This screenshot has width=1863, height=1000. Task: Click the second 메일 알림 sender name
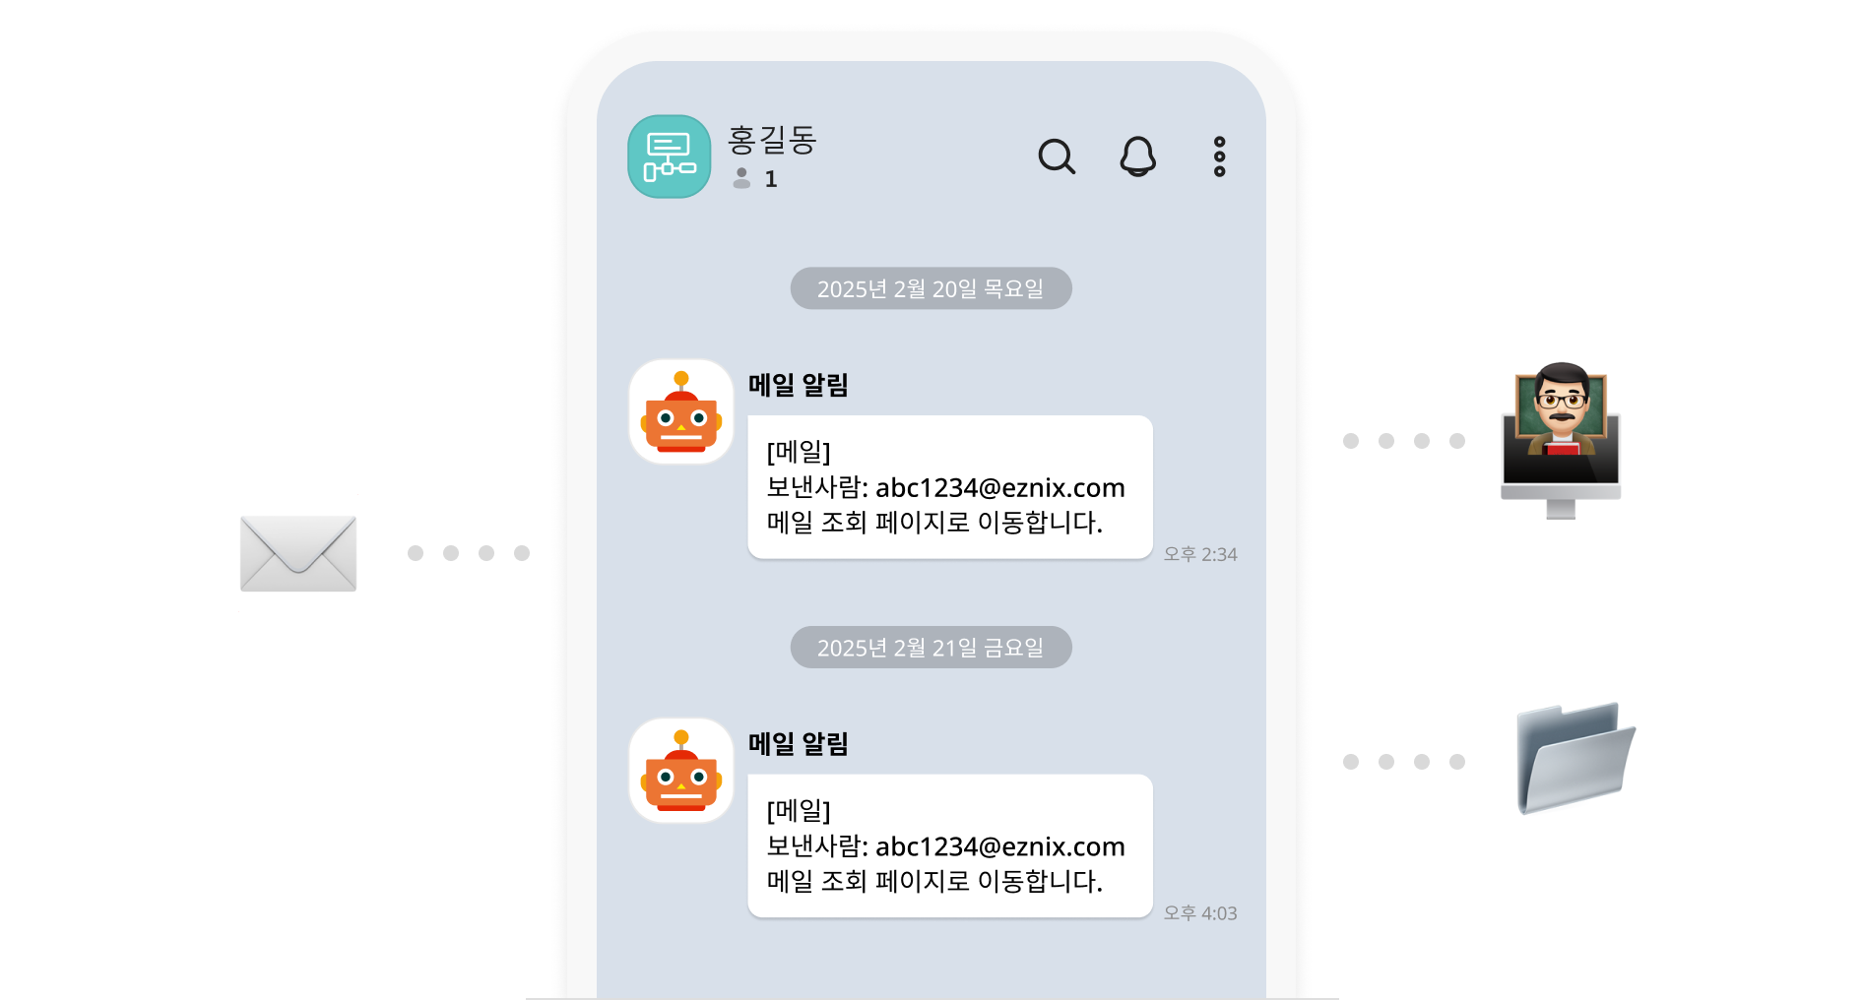799,744
